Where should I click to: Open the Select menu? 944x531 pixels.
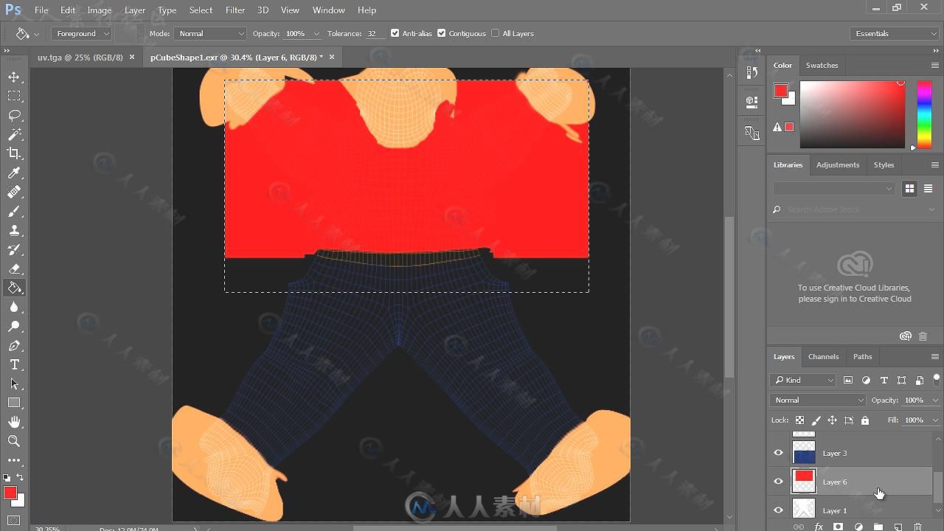(201, 10)
